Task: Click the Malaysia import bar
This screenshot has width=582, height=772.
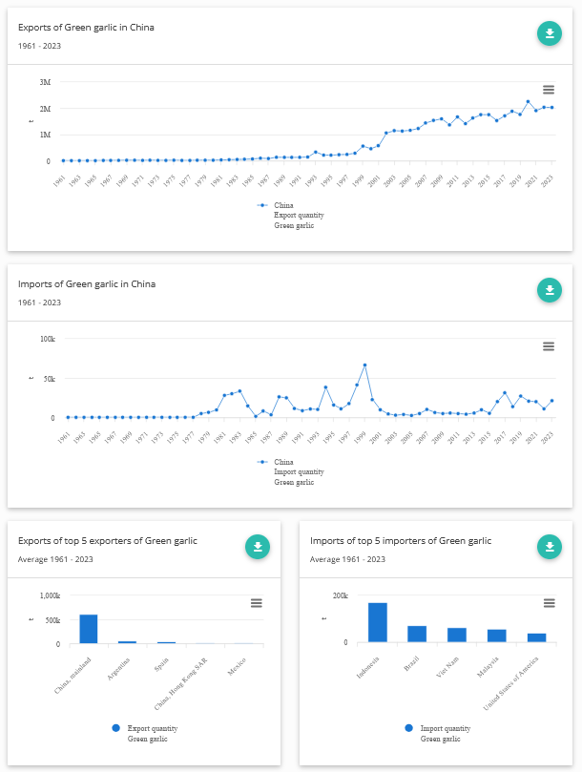Action: [497, 636]
